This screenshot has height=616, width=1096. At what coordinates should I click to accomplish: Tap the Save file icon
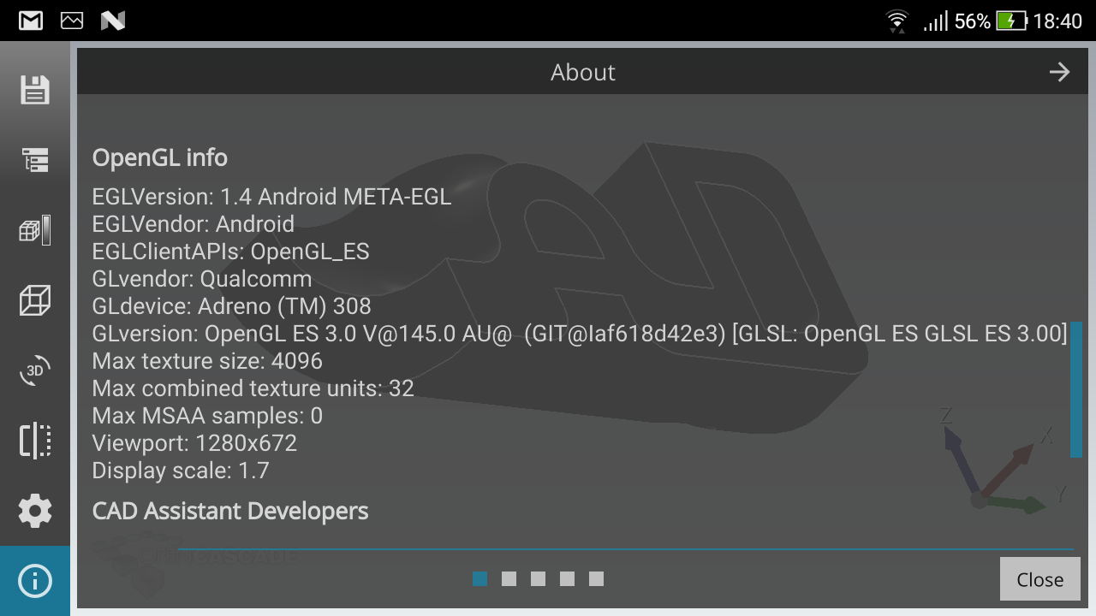pyautogui.click(x=35, y=90)
